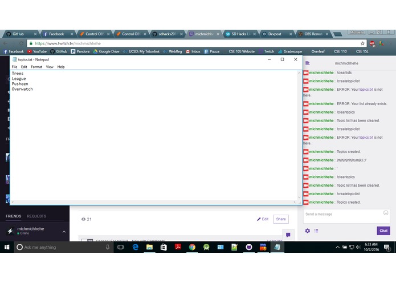
Task: Open Adobe Acrobat from taskbar
Action: (178, 247)
